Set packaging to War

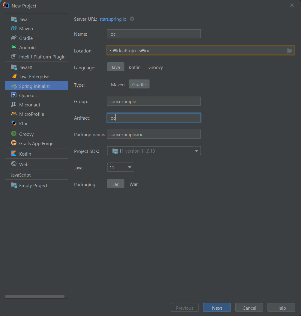[x=134, y=184]
